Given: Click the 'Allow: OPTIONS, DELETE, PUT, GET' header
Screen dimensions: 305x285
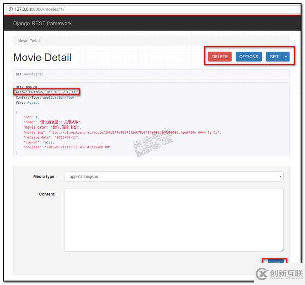Looking at the screenshot, I should click(x=47, y=92).
